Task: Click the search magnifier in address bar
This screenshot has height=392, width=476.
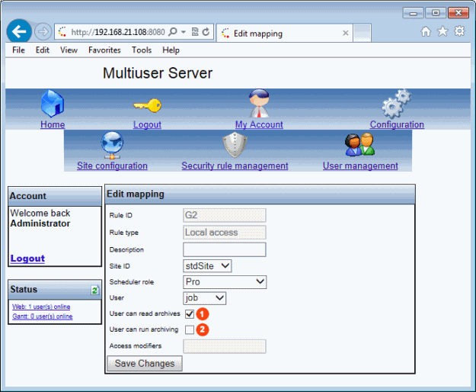Action: tap(172, 31)
